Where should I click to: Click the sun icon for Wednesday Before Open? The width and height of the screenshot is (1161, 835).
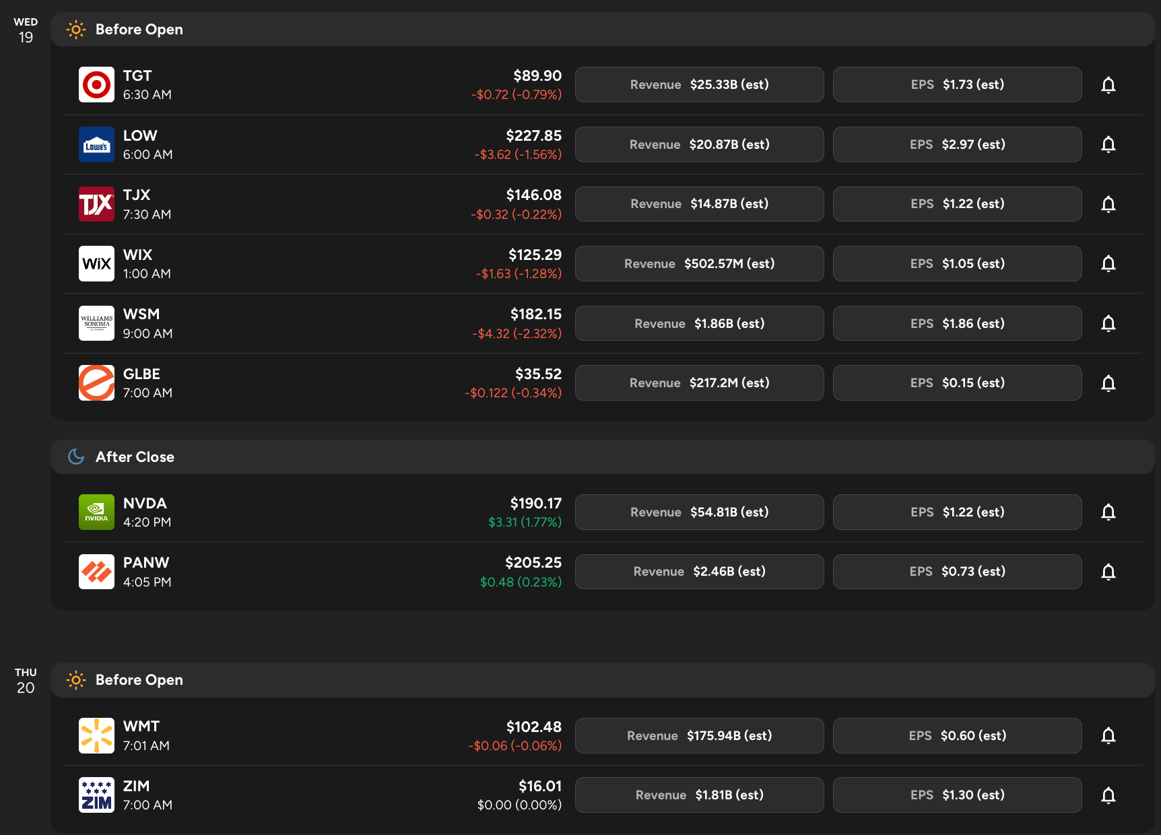(x=76, y=30)
